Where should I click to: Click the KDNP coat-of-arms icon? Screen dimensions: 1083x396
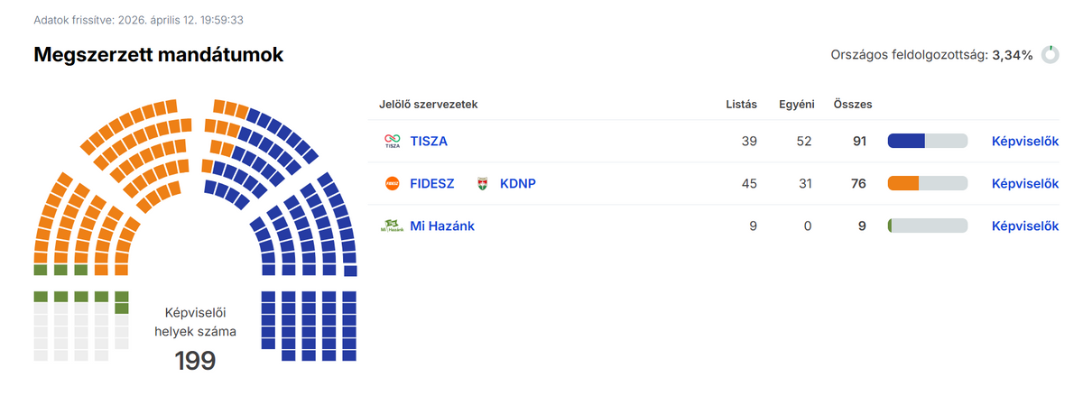click(x=482, y=184)
